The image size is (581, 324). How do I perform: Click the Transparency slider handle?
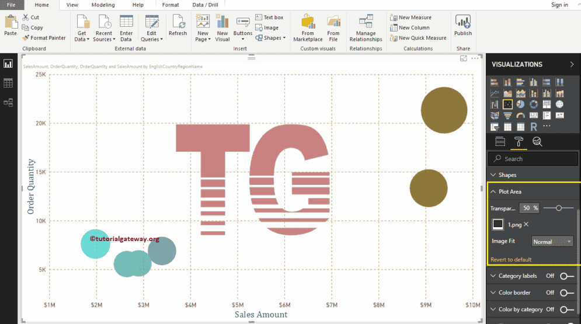pos(559,208)
